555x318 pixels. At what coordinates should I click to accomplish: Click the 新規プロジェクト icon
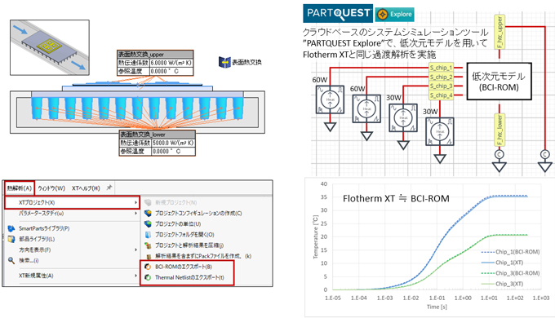pos(148,203)
